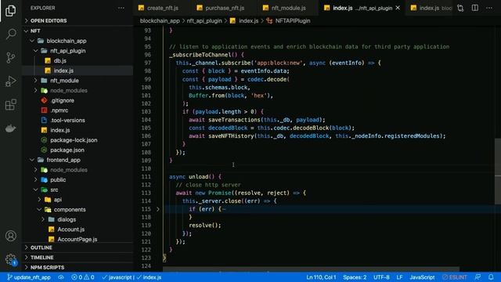Close the index.js nft_api_plugin tab
The width and height of the screenshot is (501, 282).
point(398,8)
